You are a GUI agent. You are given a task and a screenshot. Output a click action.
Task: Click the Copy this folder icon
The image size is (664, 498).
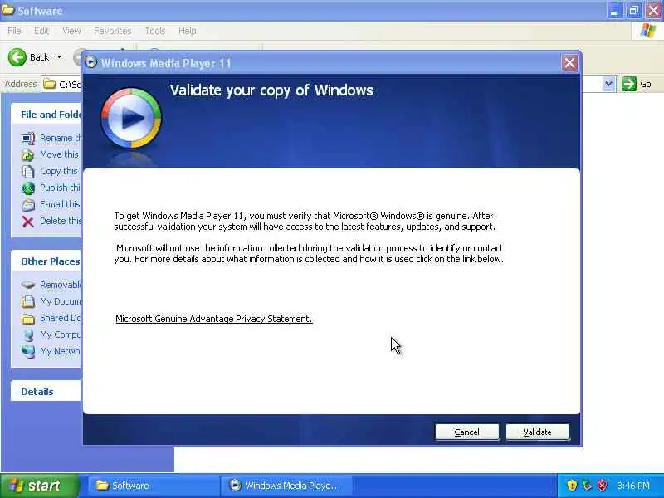coord(28,171)
